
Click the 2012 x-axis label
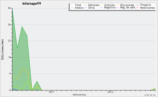coord(111,92)
